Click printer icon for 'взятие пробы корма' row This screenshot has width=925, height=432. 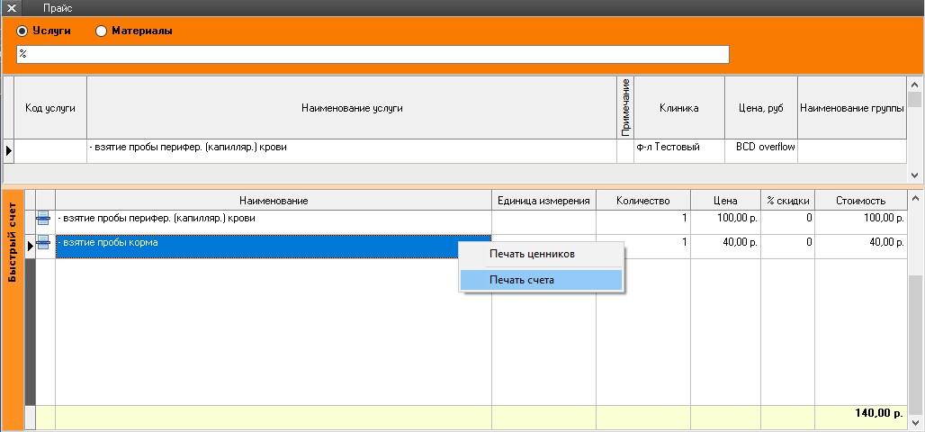coord(43,243)
